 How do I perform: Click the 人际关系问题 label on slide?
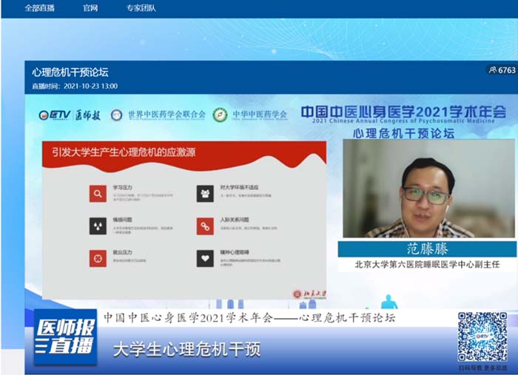[235, 220]
